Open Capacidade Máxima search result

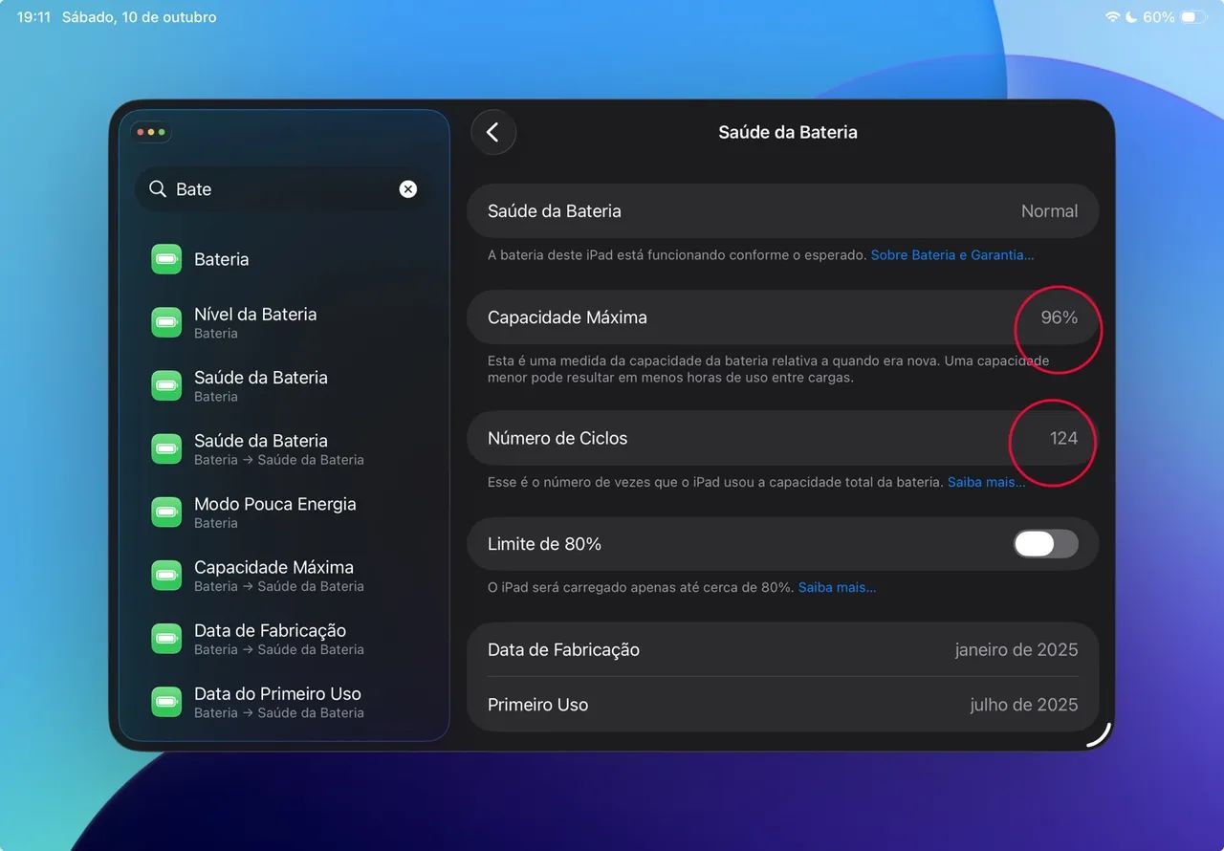pos(284,576)
